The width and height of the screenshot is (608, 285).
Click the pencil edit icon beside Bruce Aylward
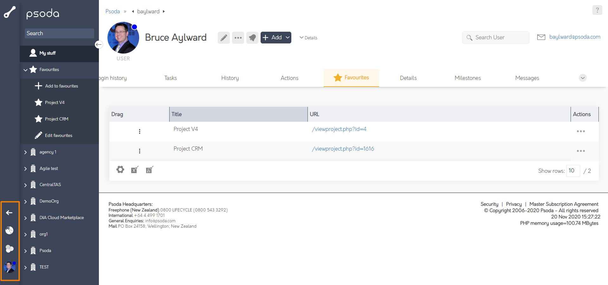[223, 38]
